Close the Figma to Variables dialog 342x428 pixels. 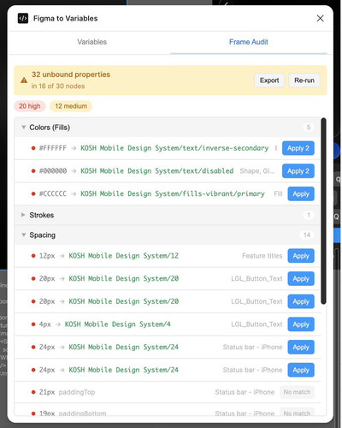click(320, 19)
